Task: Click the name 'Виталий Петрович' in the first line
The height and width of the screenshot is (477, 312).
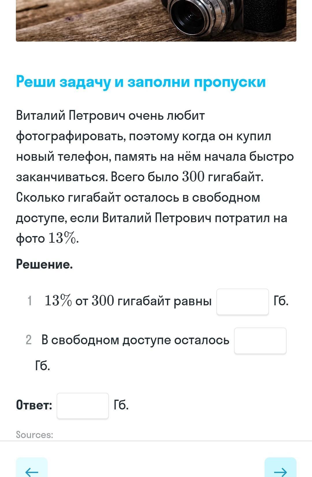Action: click(x=70, y=115)
